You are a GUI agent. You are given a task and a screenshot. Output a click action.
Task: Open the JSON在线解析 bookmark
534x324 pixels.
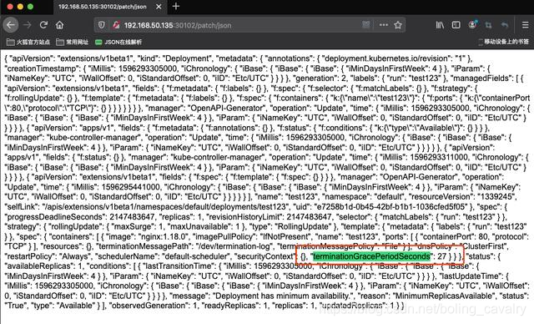coord(118,42)
